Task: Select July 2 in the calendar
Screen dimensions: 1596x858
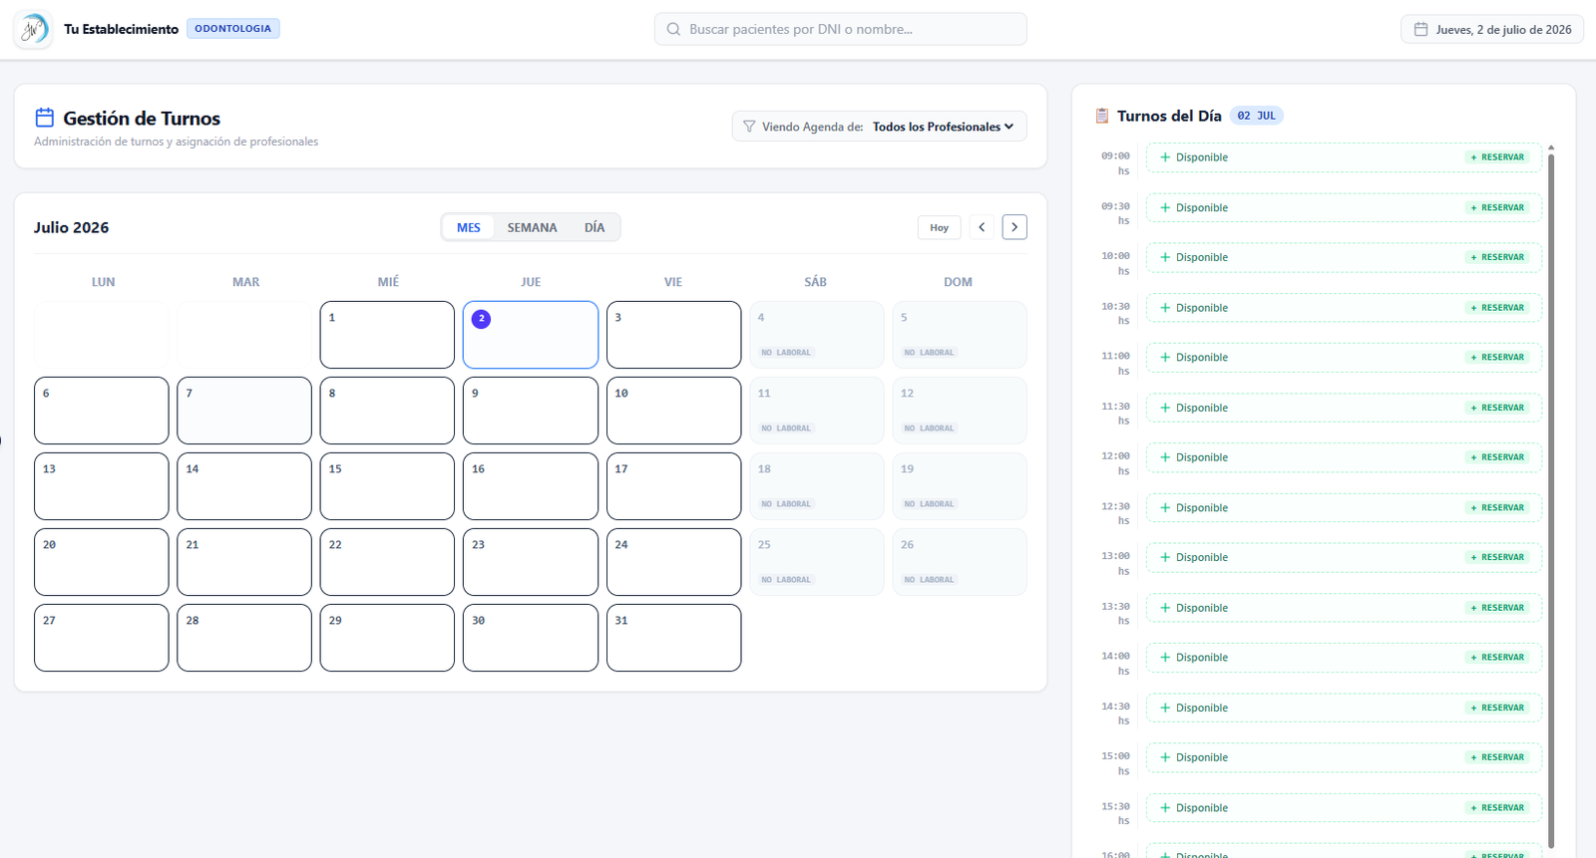Action: click(x=531, y=335)
